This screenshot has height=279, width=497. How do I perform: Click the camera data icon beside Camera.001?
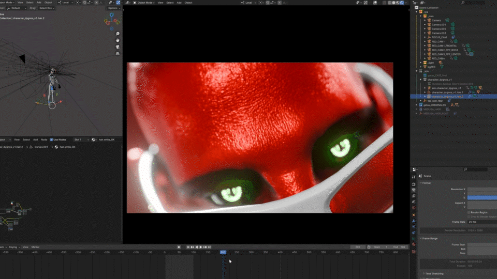(452, 24)
